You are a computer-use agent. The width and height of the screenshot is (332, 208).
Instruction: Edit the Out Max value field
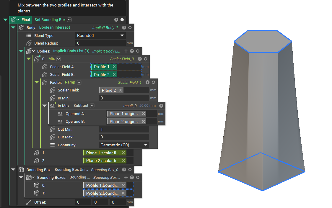(x=124, y=137)
